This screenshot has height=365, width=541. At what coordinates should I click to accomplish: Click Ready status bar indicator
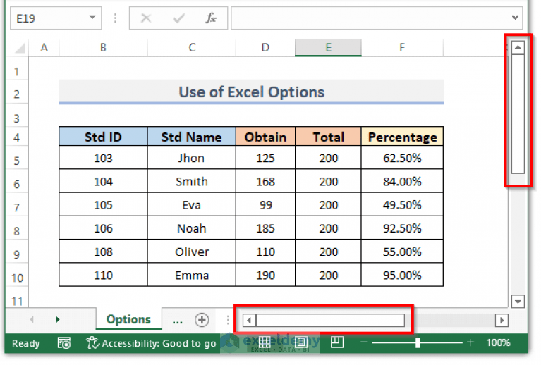(x=26, y=345)
